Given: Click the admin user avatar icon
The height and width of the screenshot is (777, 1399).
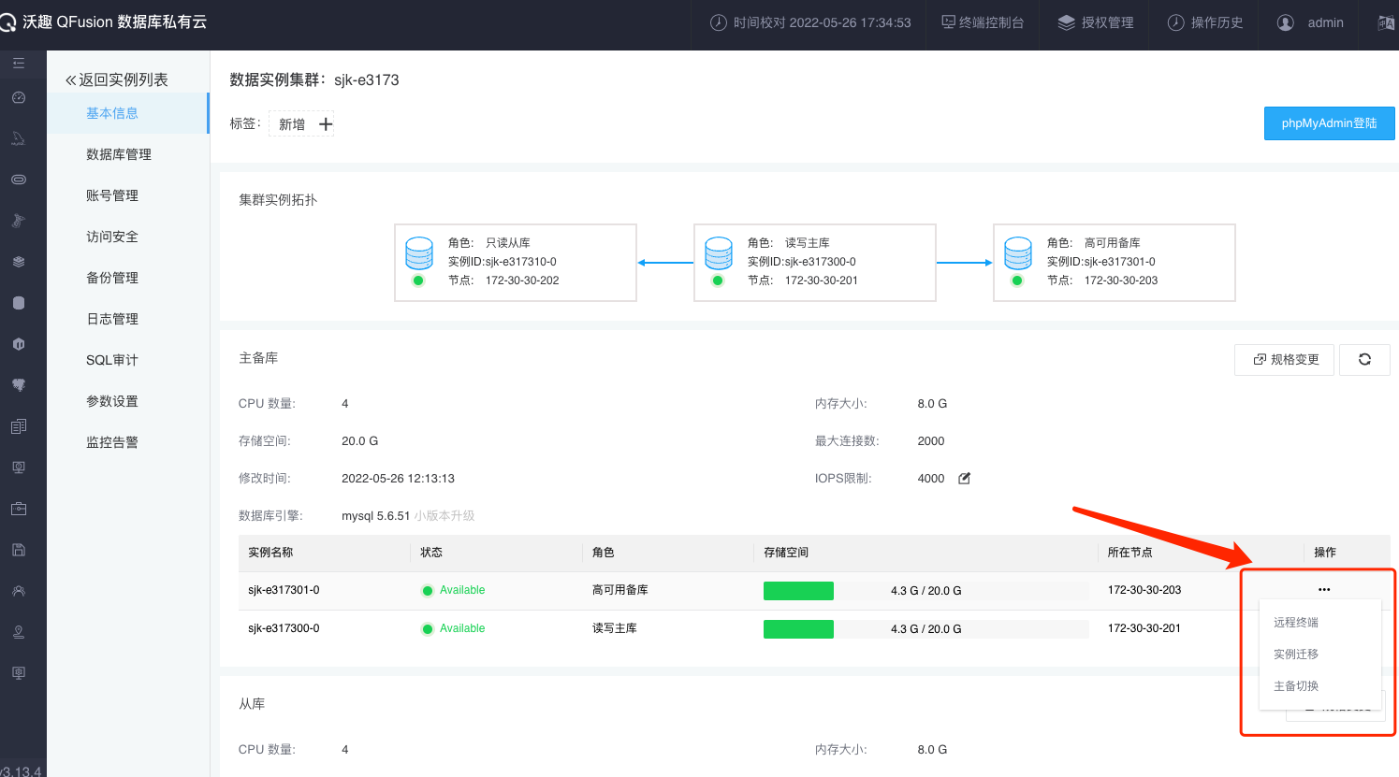Looking at the screenshot, I should tap(1286, 22).
